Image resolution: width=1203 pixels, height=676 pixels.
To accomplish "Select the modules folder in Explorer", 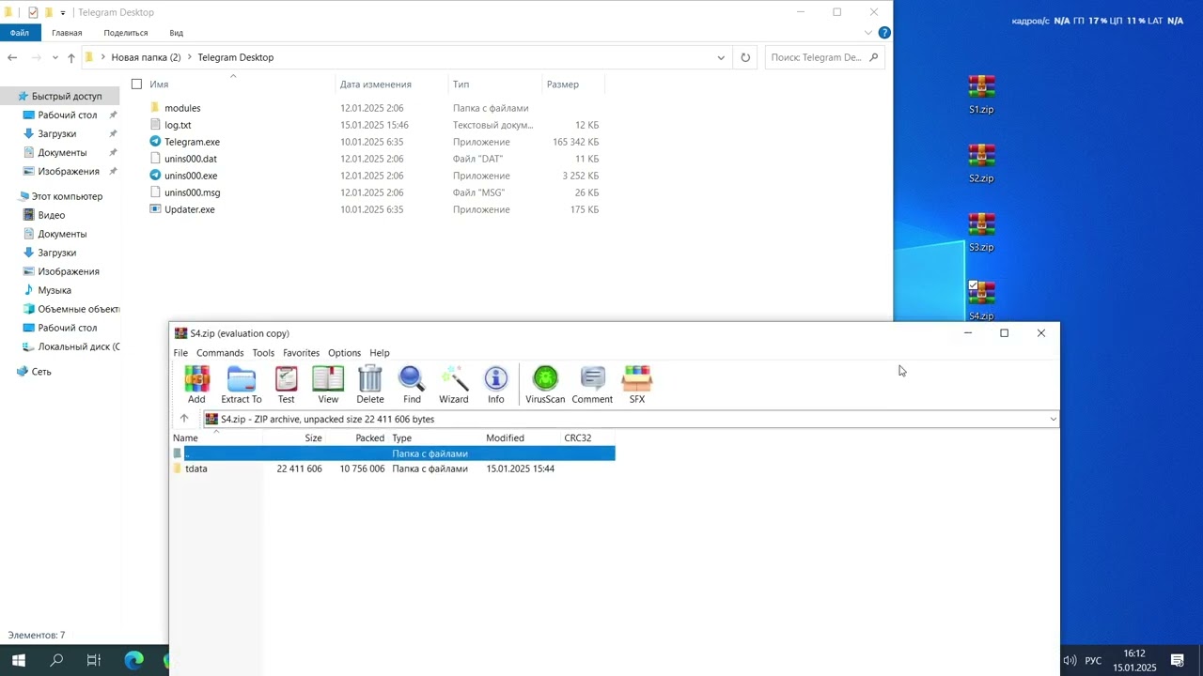I will tap(182, 108).
